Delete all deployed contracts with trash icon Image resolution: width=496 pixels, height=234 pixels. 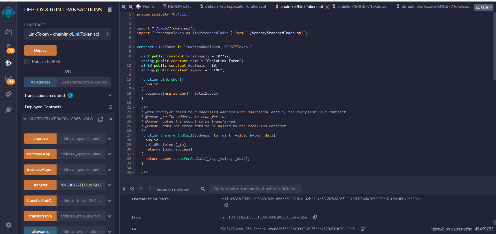tap(110, 107)
